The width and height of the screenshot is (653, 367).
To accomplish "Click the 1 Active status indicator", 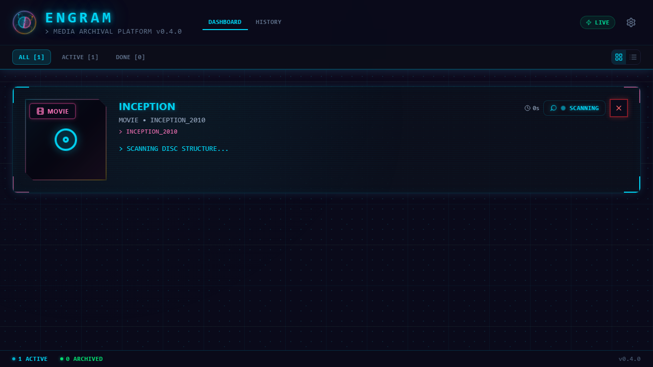I will coord(30,359).
